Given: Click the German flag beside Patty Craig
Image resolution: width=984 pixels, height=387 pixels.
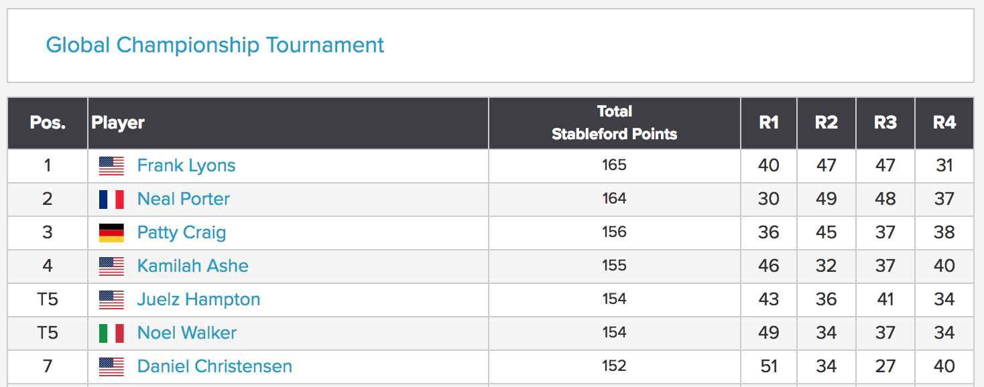Looking at the screenshot, I should [111, 233].
